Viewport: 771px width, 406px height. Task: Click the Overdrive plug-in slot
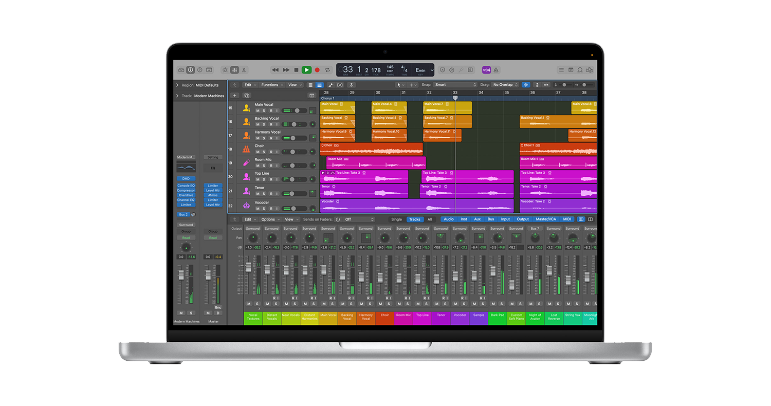pyautogui.click(x=186, y=195)
